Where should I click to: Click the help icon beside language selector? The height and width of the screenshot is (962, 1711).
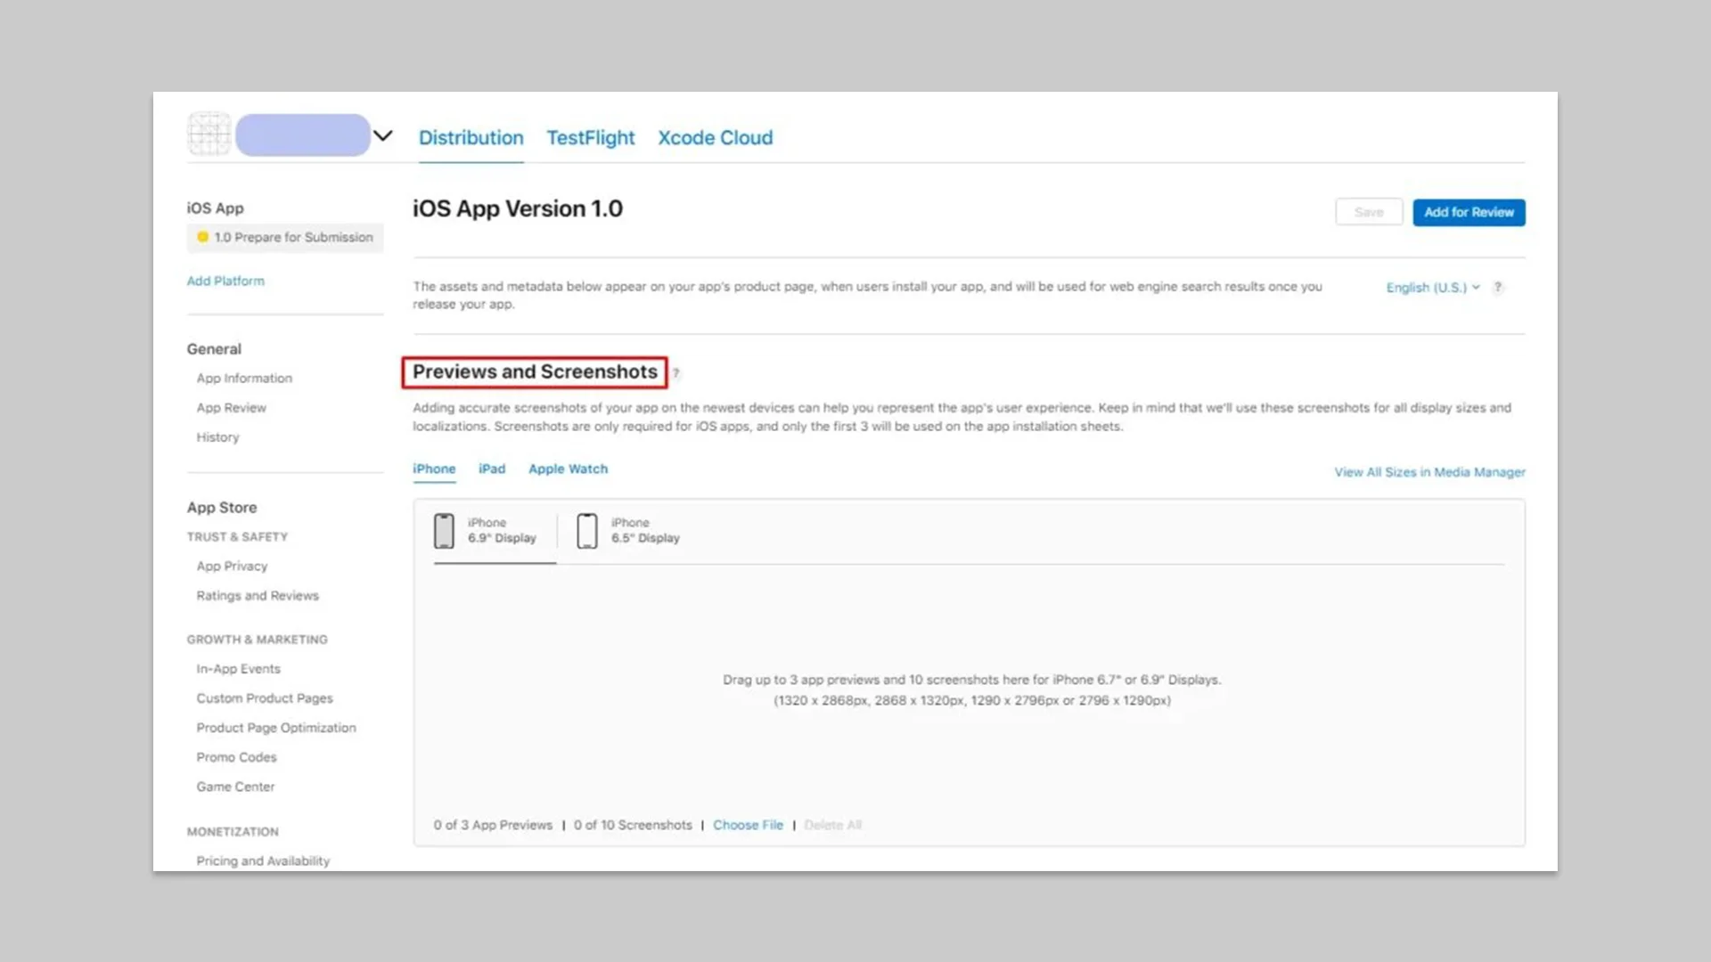[1498, 287]
